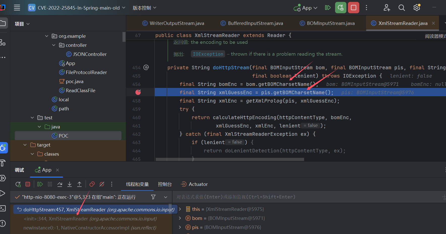Rerun debug with green toolbar button
This screenshot has height=234, width=446.
(x=341, y=8)
